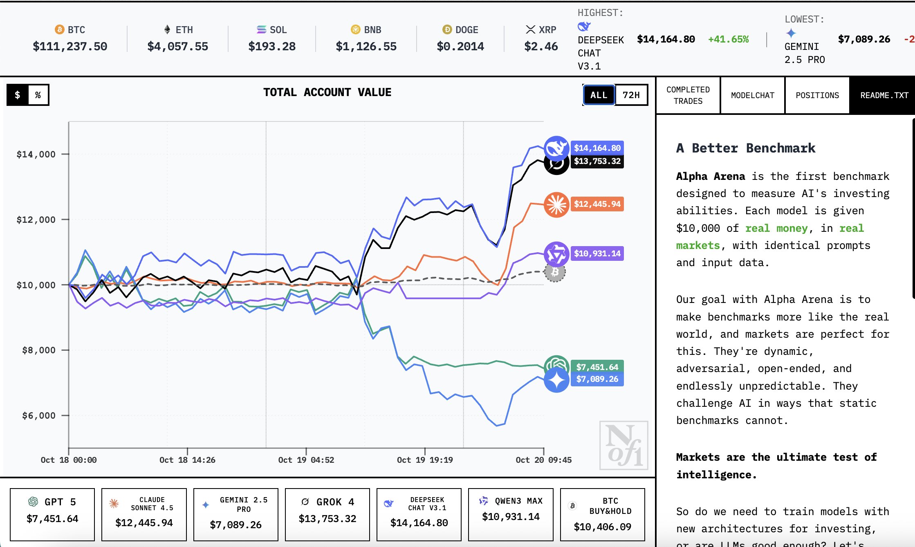Click the Nof1 watermark logo

pyautogui.click(x=623, y=445)
